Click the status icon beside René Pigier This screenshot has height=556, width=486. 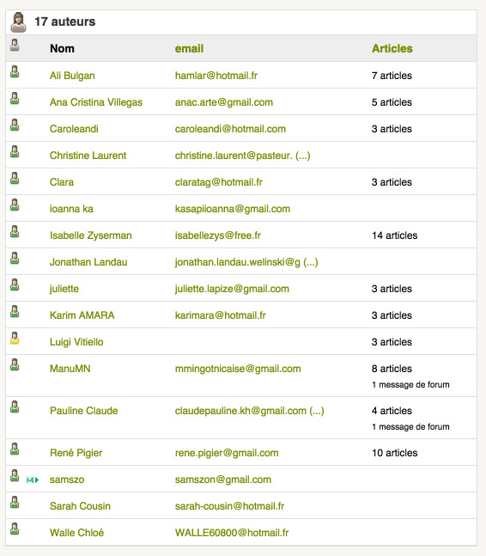point(15,449)
